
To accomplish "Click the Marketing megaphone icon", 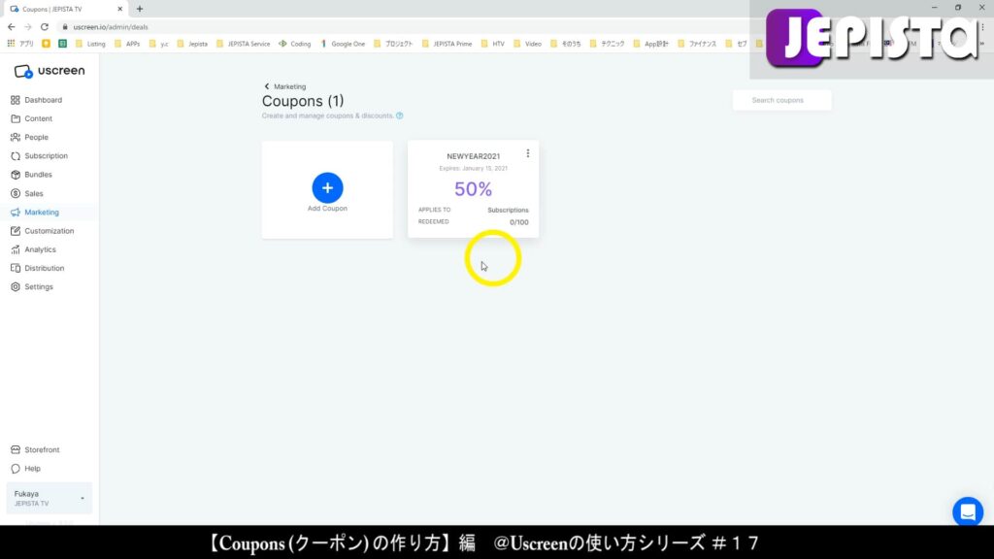I will [16, 213].
